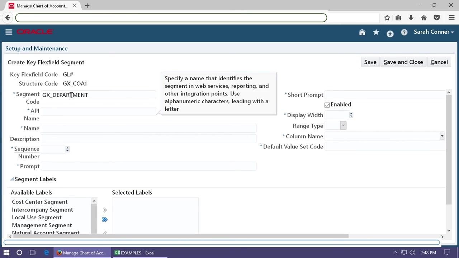Launch Edge from the taskbar

pyautogui.click(x=47, y=253)
